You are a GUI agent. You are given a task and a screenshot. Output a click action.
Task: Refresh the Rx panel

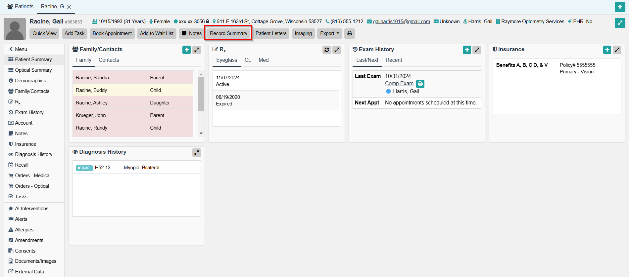pos(326,50)
